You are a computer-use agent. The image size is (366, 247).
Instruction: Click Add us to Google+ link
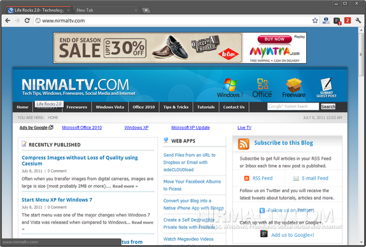[x=292, y=235]
